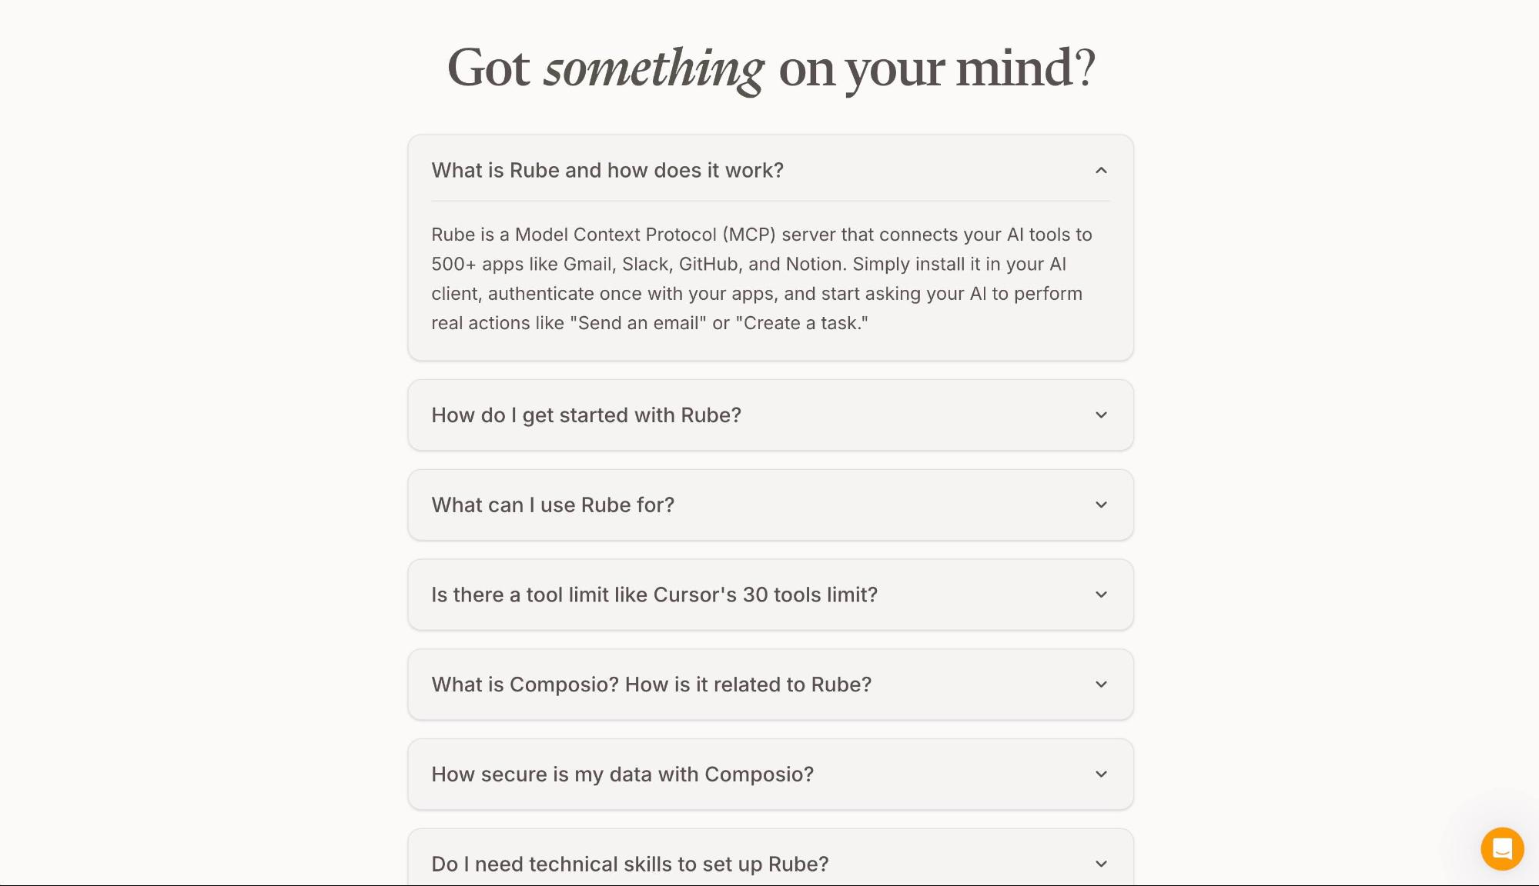Image resolution: width=1539 pixels, height=886 pixels.
Task: Click the 'How secure is my data with Composio?' header
Action: click(x=622, y=774)
